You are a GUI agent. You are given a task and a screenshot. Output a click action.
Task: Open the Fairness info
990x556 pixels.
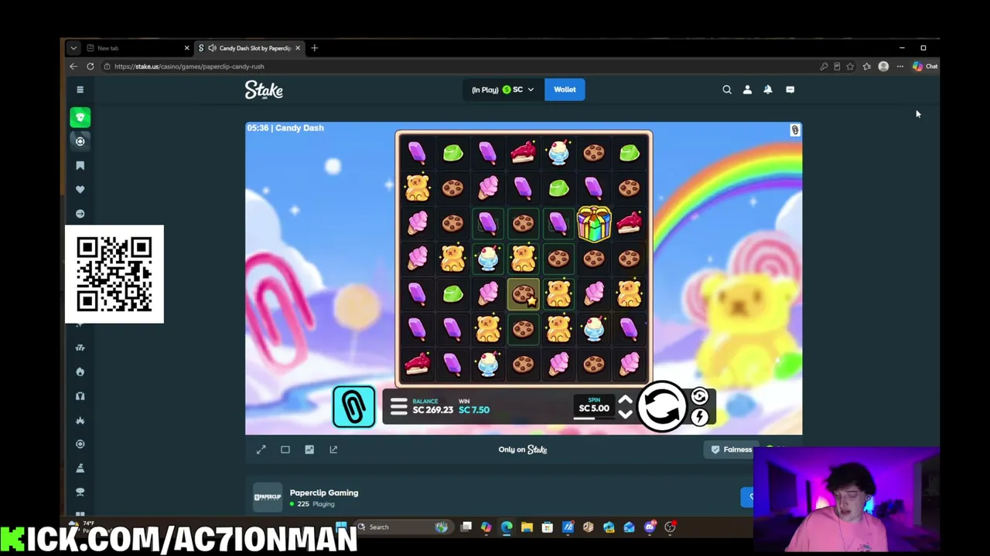(731, 449)
